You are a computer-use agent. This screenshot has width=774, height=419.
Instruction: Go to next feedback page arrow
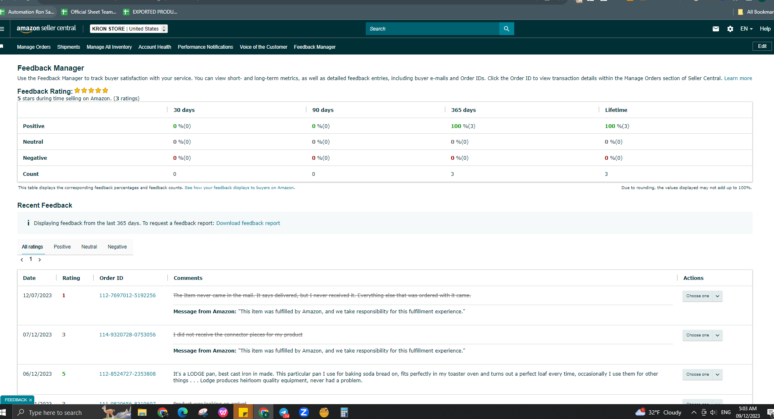[x=40, y=260]
